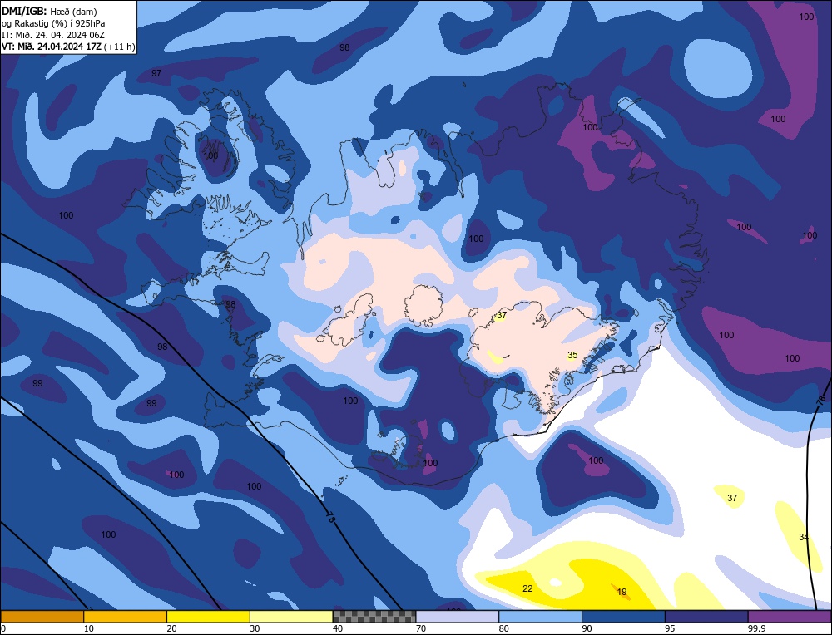The image size is (832, 635).
Task: Click the '10' legend tick label
Action: [x=89, y=628]
